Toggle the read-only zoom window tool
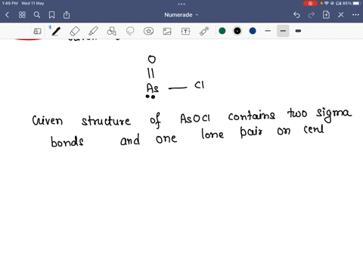The height and width of the screenshot is (272, 363). coord(37,31)
